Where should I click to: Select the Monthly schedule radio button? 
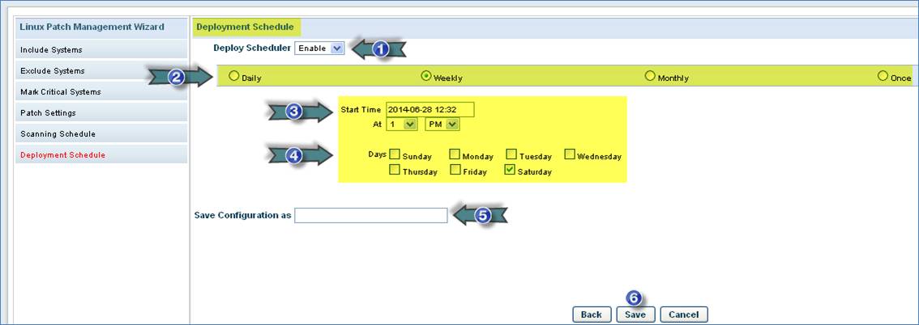coord(650,76)
